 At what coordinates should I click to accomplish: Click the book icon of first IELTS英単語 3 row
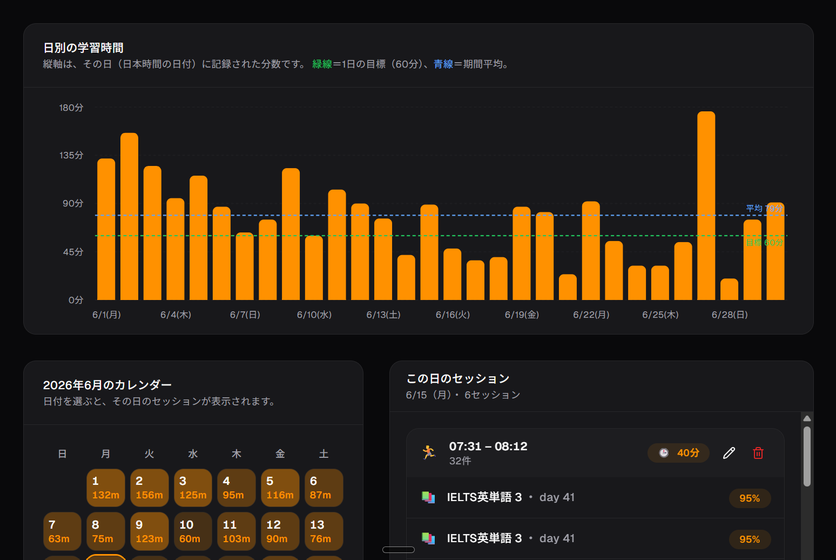(x=428, y=497)
